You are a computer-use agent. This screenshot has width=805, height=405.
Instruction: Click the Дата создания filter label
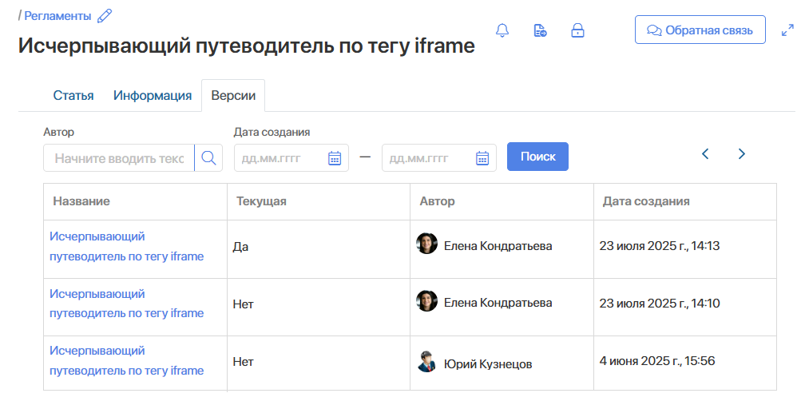[x=272, y=132]
